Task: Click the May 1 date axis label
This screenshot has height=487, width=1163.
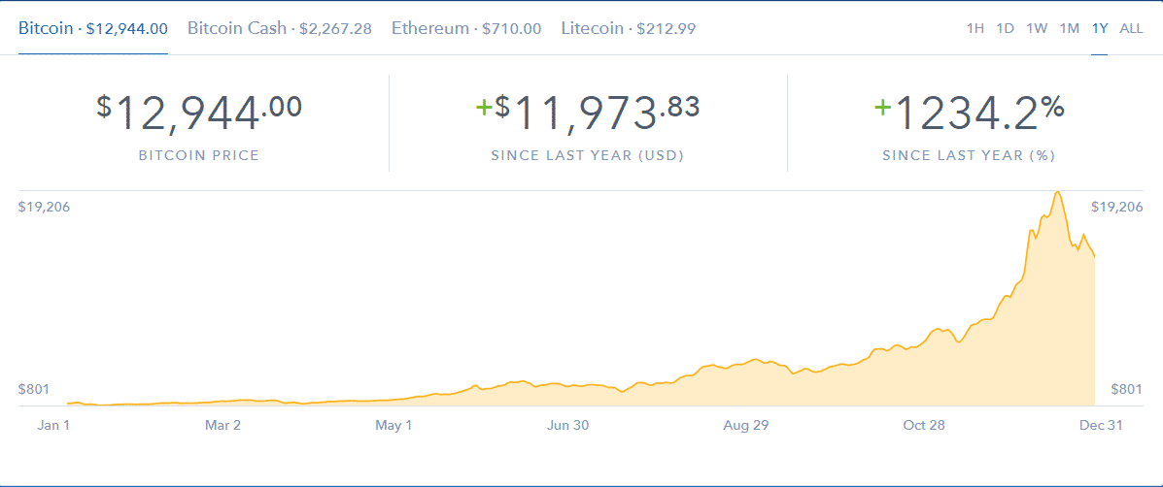Action: (393, 425)
